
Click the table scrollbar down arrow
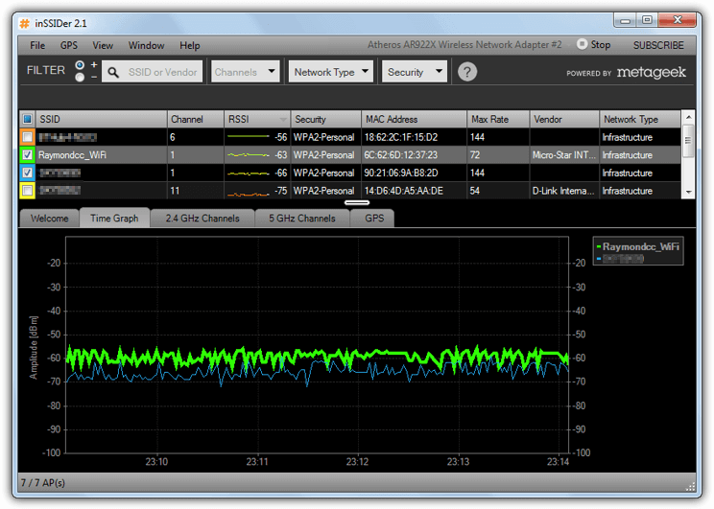(688, 193)
